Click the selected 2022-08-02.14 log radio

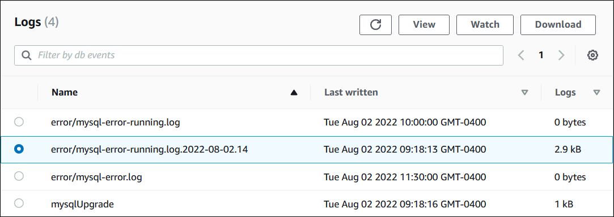[x=19, y=149]
